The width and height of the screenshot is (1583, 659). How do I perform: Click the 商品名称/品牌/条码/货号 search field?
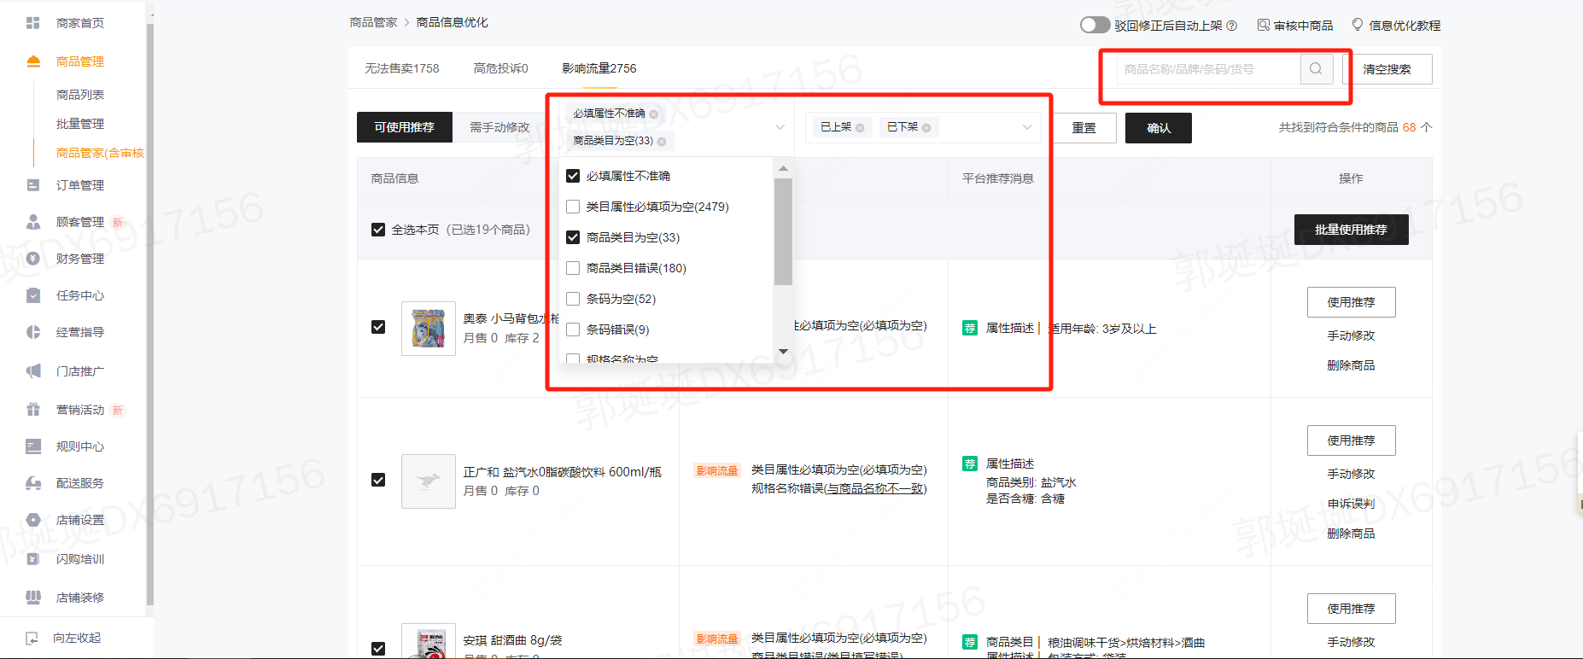tap(1208, 69)
